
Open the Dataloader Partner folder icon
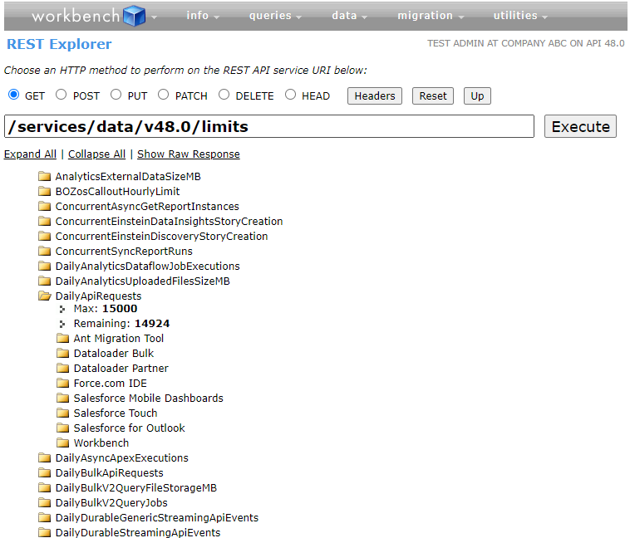point(62,368)
